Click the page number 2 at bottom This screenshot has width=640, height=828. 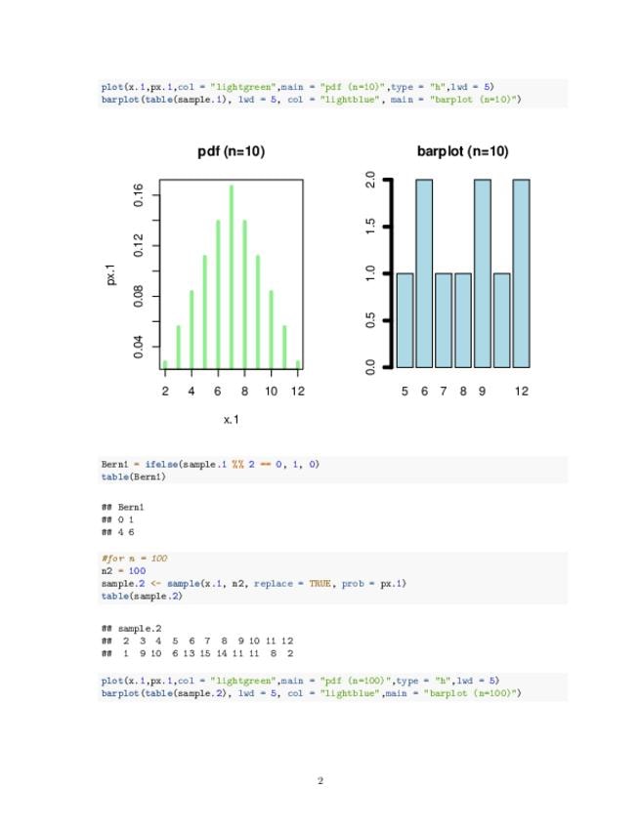[x=320, y=780]
